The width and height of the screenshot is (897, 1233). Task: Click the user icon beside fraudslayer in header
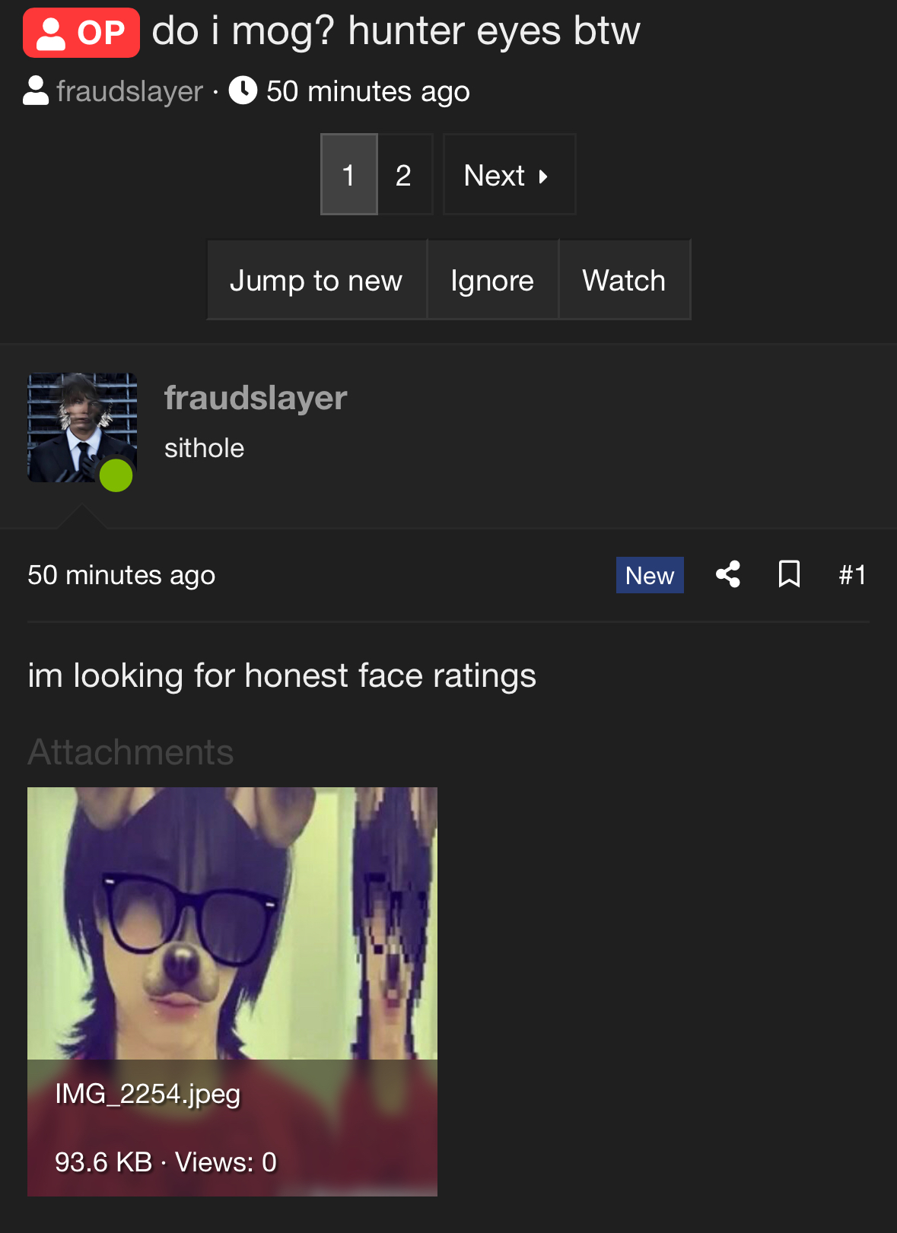36,91
